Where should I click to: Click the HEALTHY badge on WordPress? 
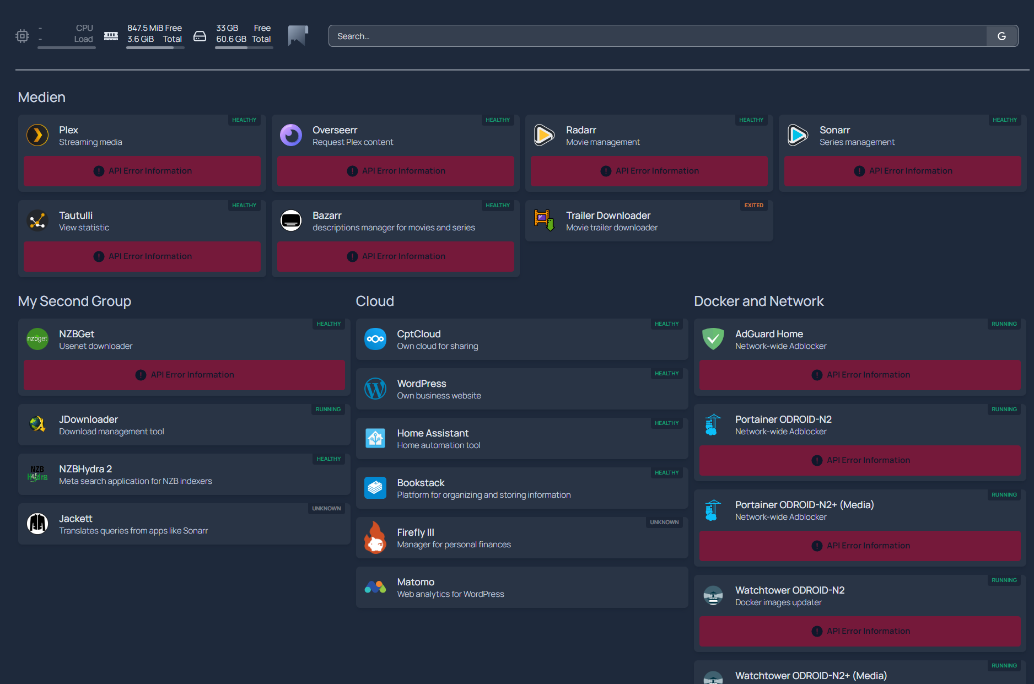(x=666, y=373)
